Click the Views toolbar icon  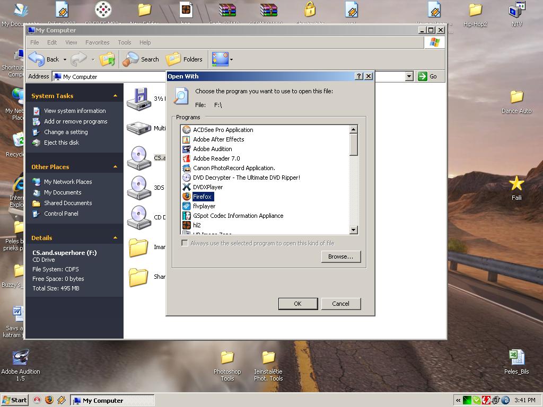pos(220,59)
